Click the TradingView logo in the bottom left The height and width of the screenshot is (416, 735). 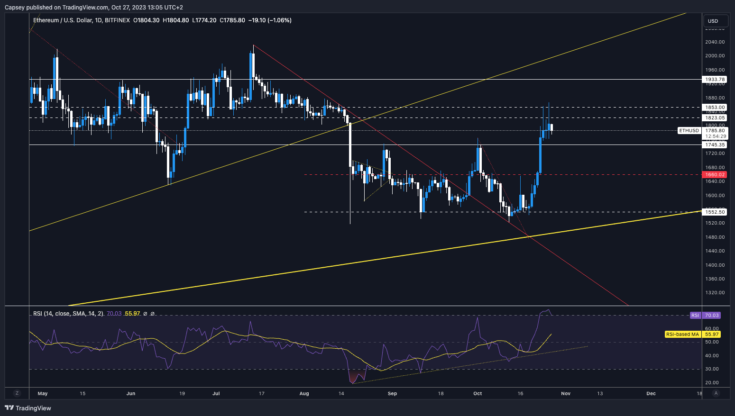point(28,408)
